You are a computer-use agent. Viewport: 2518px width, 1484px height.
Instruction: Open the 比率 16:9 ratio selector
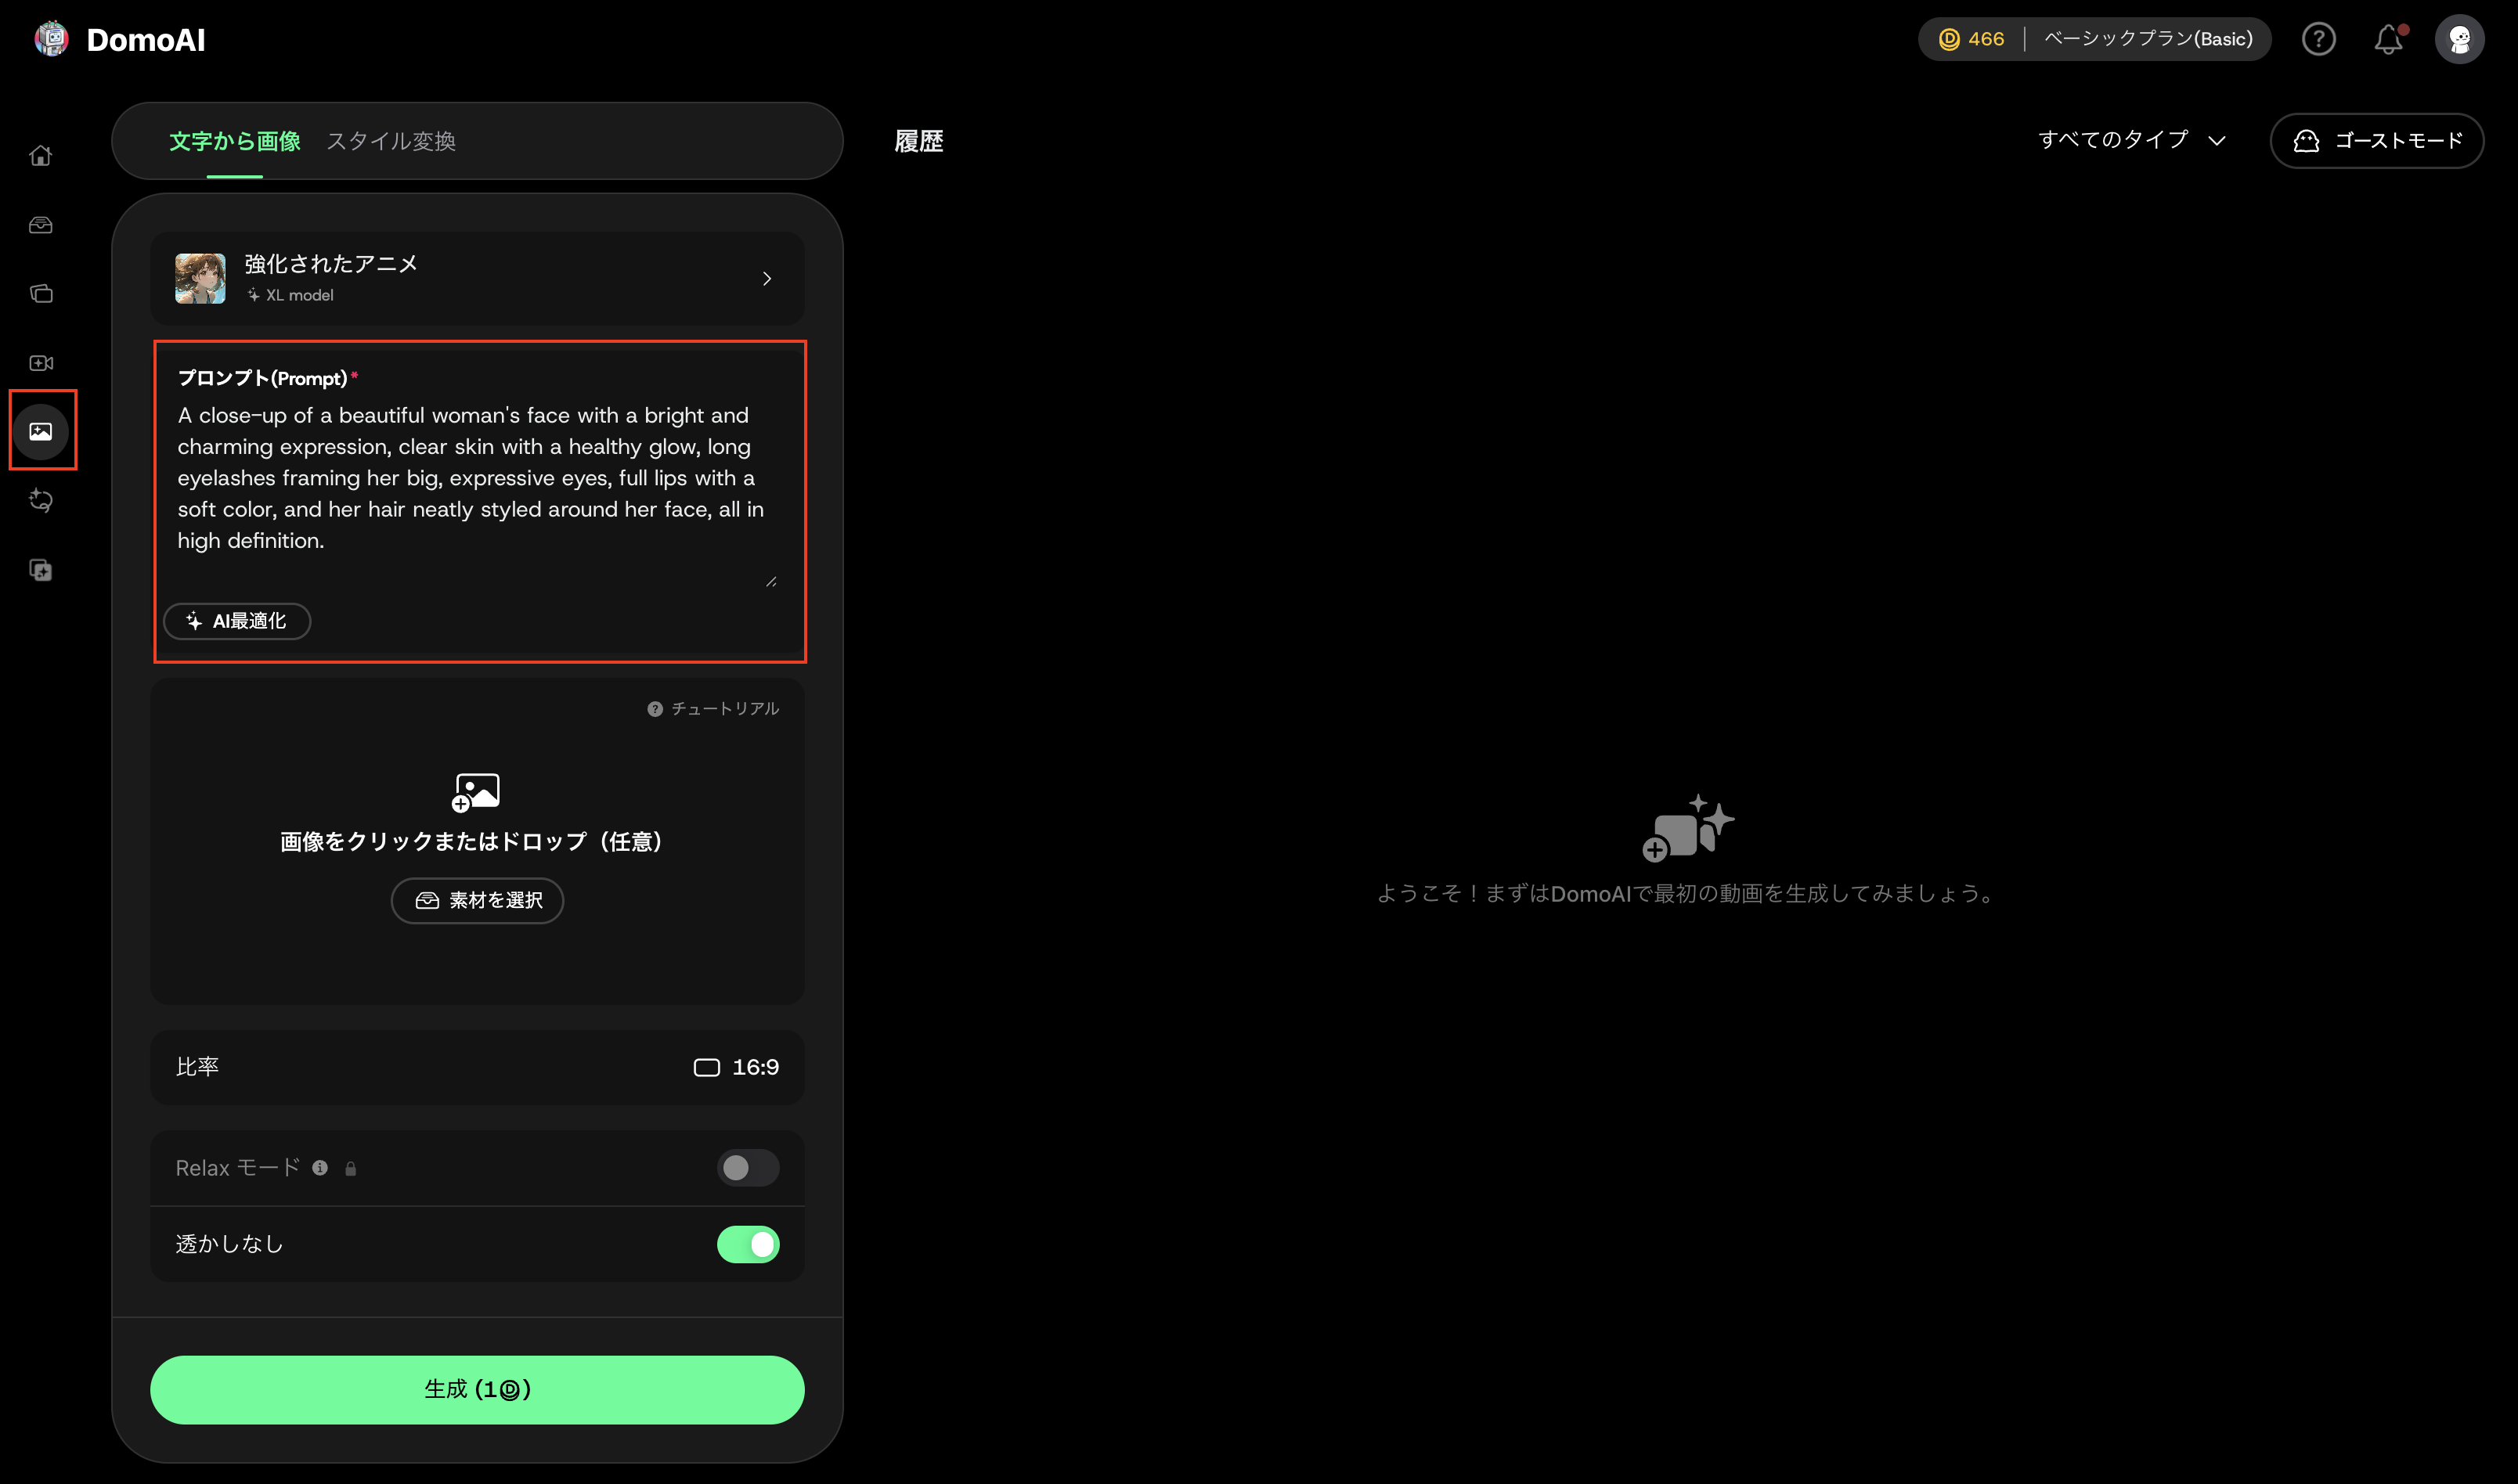click(477, 1067)
